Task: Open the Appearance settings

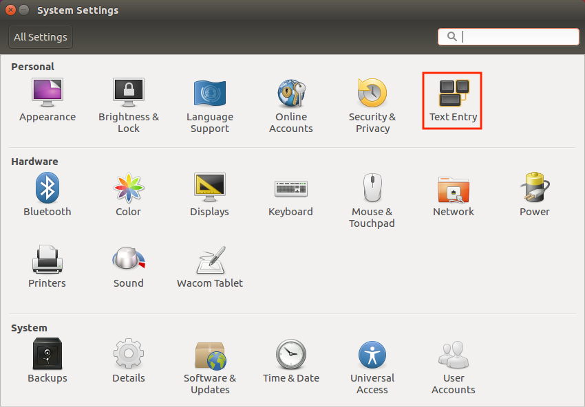Action: tap(47, 100)
